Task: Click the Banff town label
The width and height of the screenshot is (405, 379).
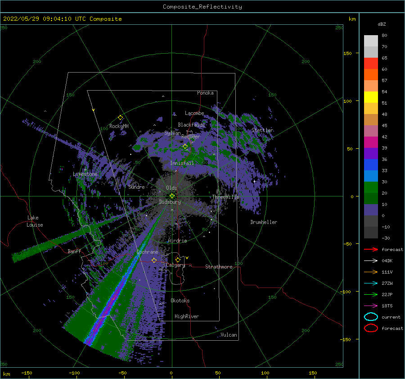Action: (x=74, y=251)
